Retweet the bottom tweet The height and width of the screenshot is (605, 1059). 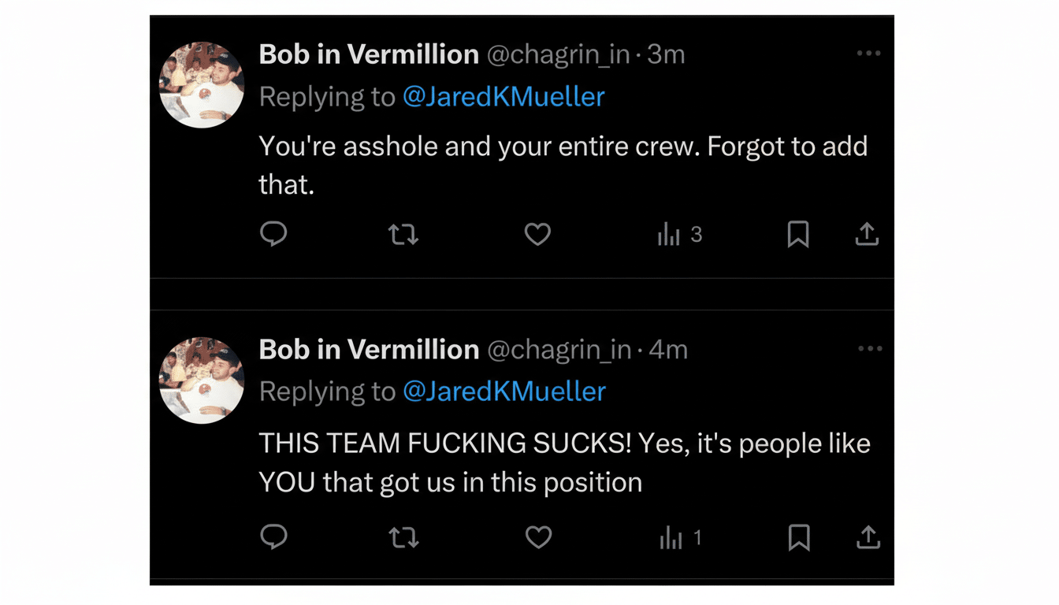coord(403,537)
